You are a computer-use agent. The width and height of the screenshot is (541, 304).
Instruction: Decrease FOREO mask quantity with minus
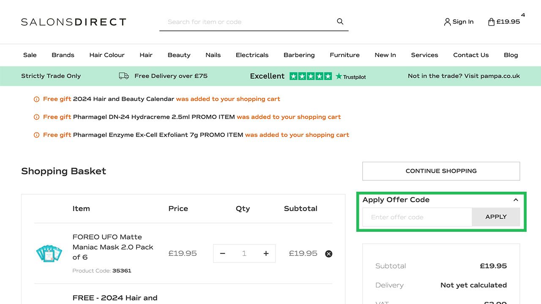[x=223, y=253]
